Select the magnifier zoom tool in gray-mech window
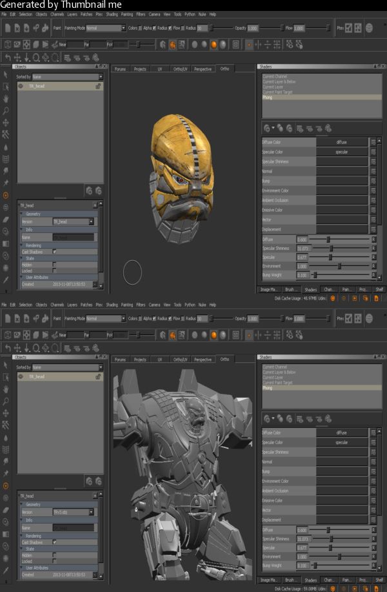 click(6, 402)
